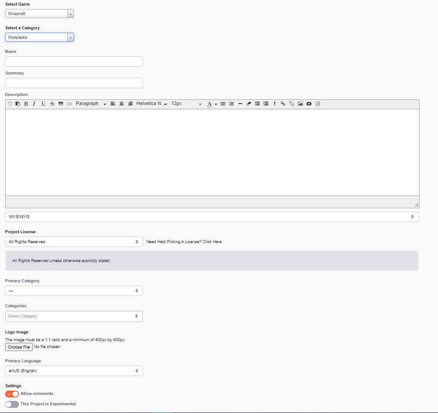Insert a YouTube video embed

click(x=309, y=104)
